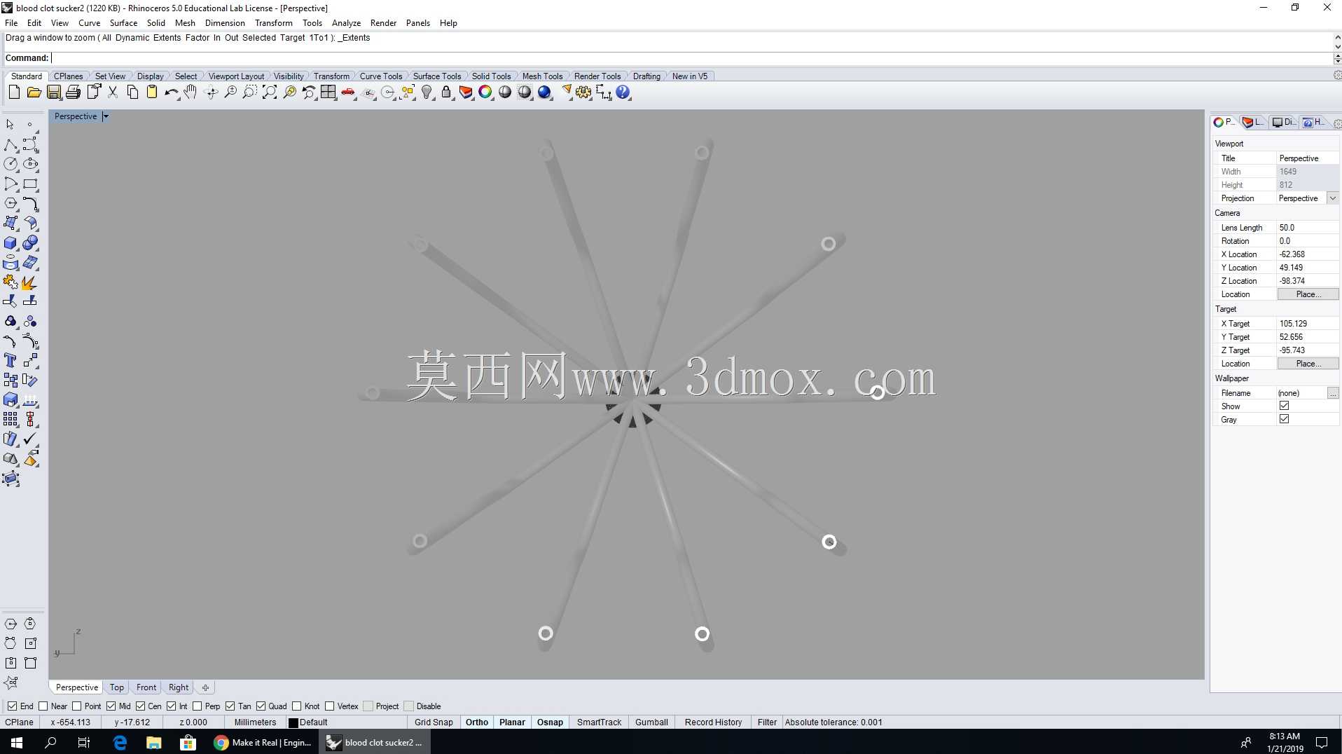Toggle Ortho in the status bar

[477, 722]
